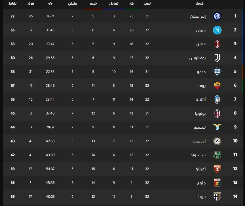245x206 pixels.
Task: Click the Inter Milan club logo
Action: point(217,16)
